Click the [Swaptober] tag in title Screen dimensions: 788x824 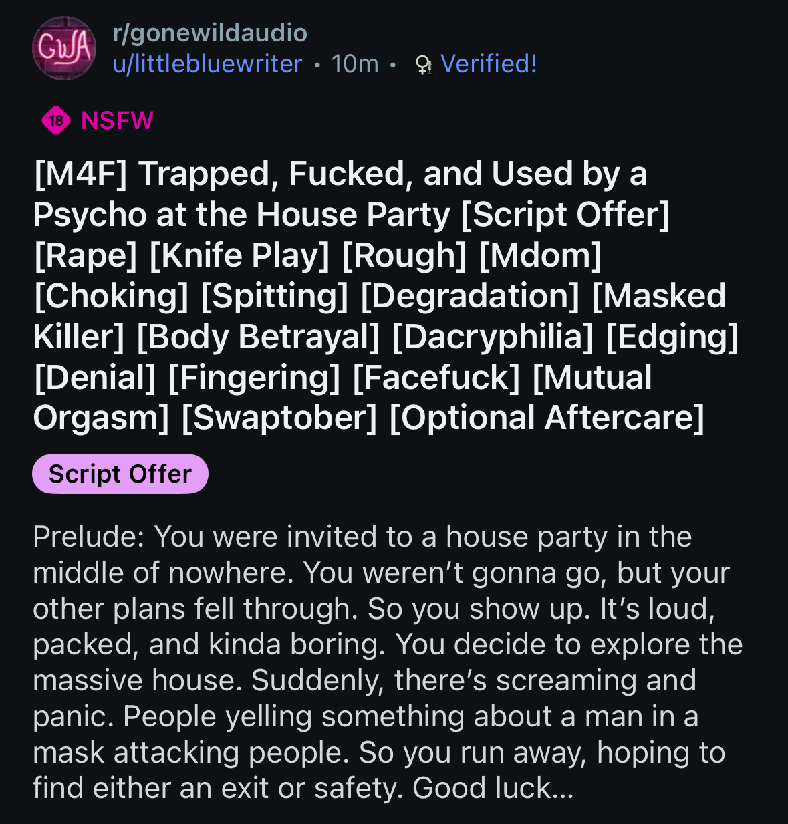coord(279,418)
